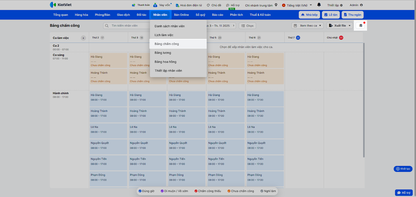Open the Admin account icon
This screenshot has width=416, height=197.
click(361, 5)
